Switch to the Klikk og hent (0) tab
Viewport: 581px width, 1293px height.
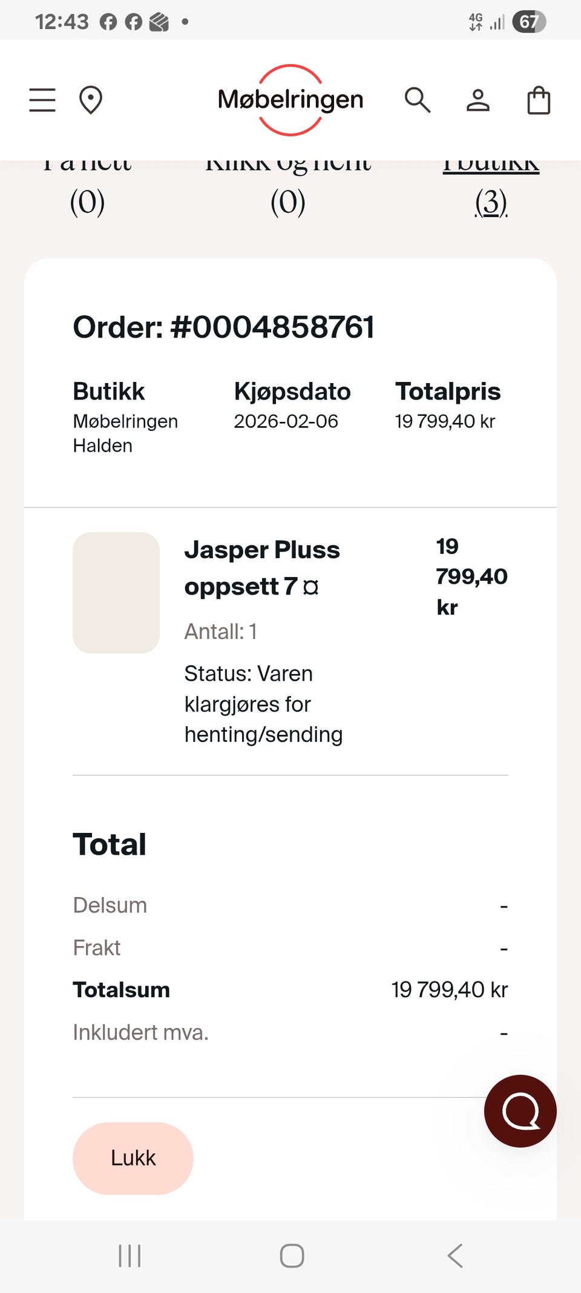pos(288,188)
